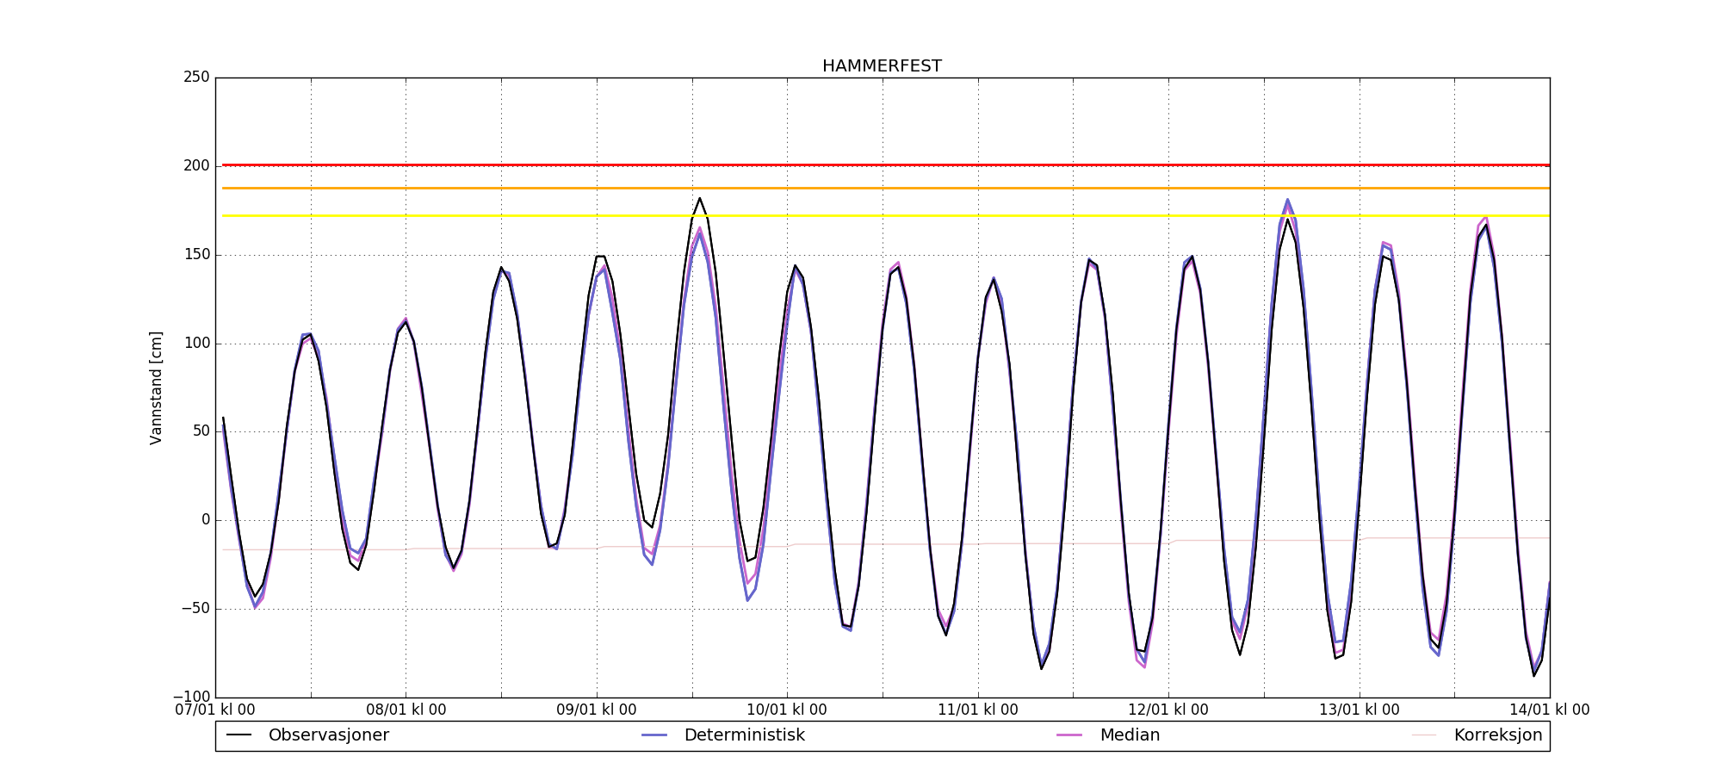The height and width of the screenshot is (775, 1722).
Task: Click the yellow threshold line near 172 cm
Action: (886, 215)
